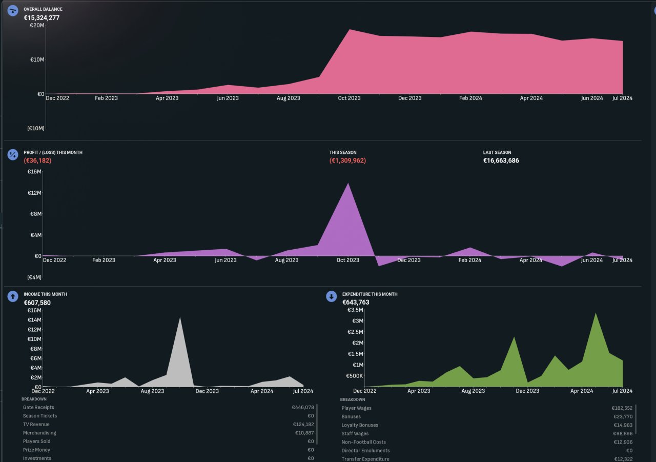
Task: Click the income breakdown scrollbar
Action: click(x=317, y=425)
